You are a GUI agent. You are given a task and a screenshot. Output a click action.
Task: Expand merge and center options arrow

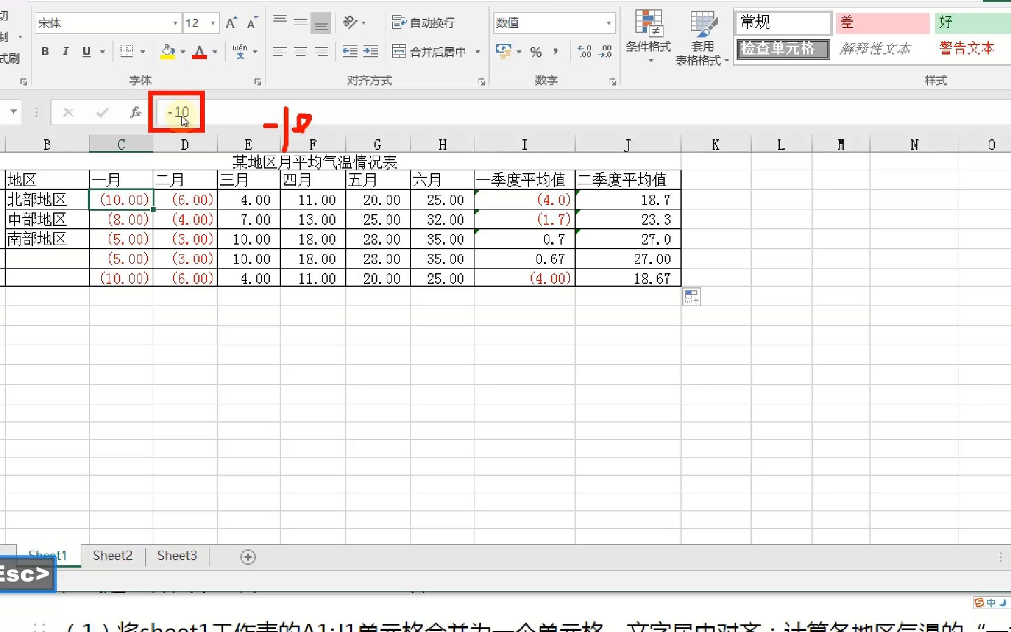478,51
